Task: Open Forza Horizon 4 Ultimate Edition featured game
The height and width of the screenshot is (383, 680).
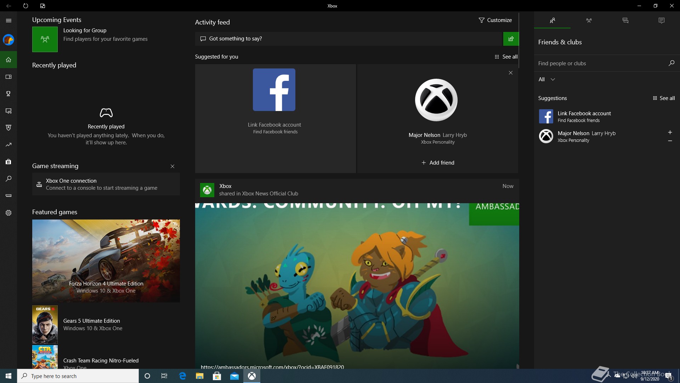Action: [x=106, y=261]
